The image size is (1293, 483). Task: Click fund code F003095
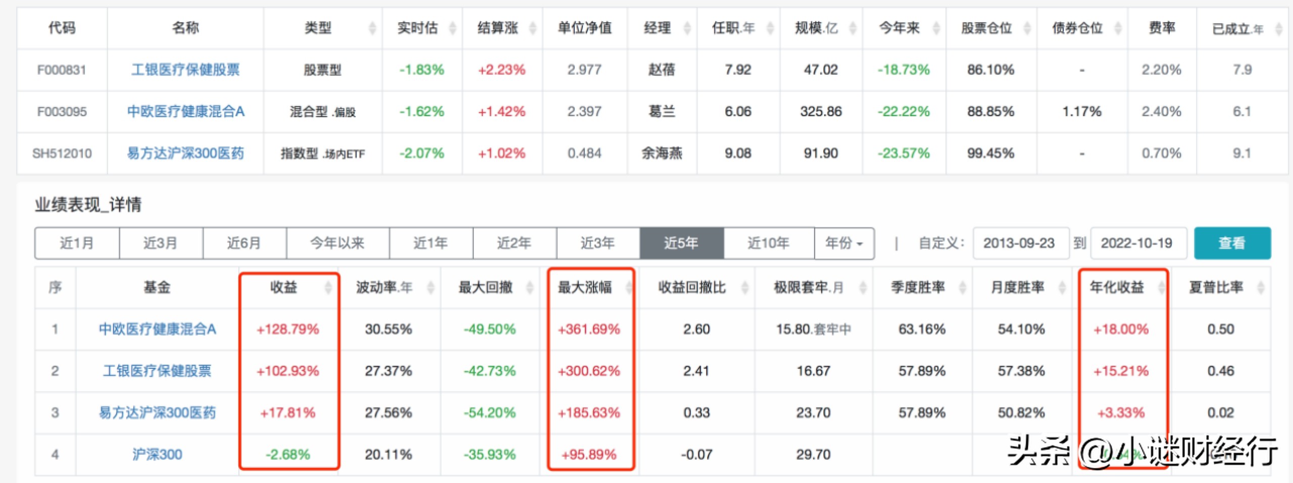[x=62, y=112]
